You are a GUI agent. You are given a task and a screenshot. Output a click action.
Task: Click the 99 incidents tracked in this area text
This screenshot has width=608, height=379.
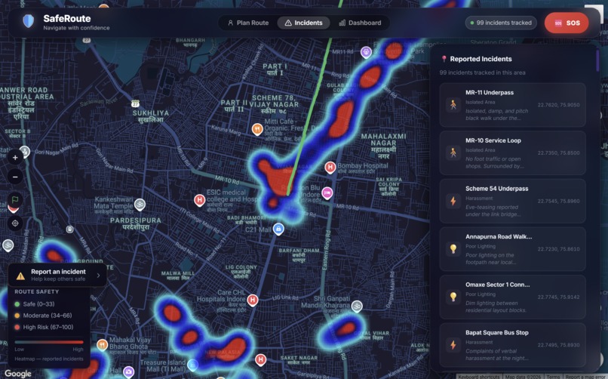pos(482,72)
